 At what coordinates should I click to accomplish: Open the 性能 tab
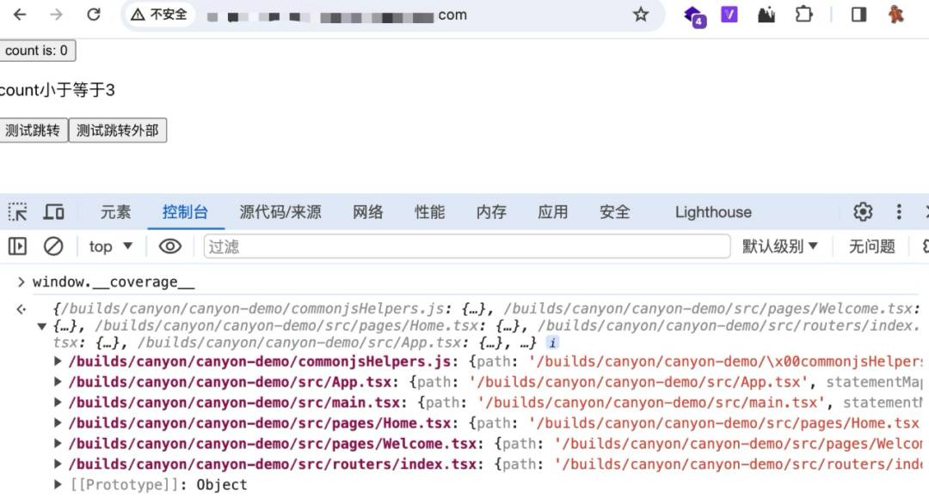click(429, 212)
